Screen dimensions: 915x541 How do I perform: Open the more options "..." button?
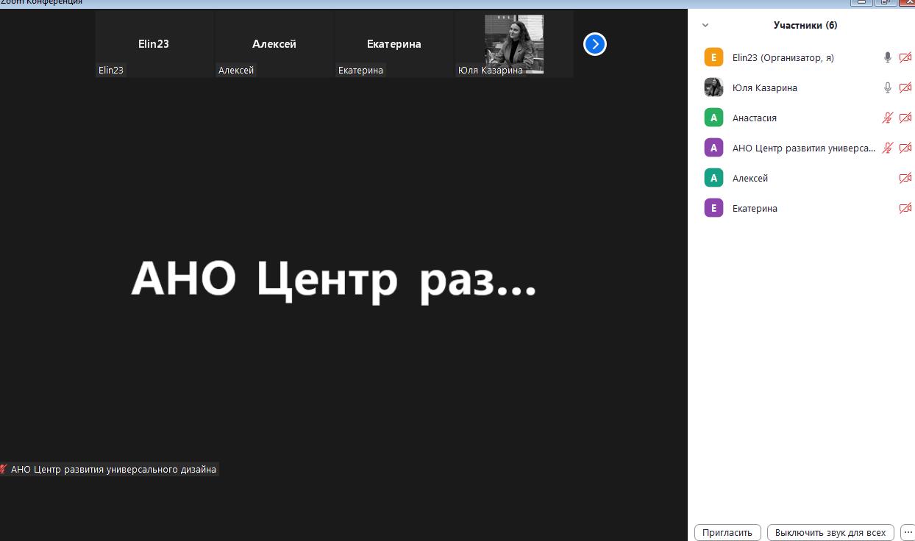(x=907, y=532)
